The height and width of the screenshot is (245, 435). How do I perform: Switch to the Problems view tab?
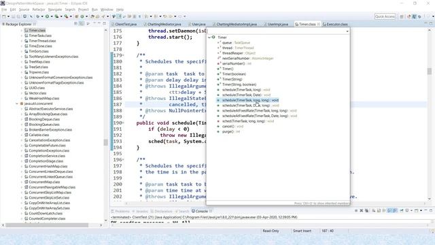[x=120, y=211]
